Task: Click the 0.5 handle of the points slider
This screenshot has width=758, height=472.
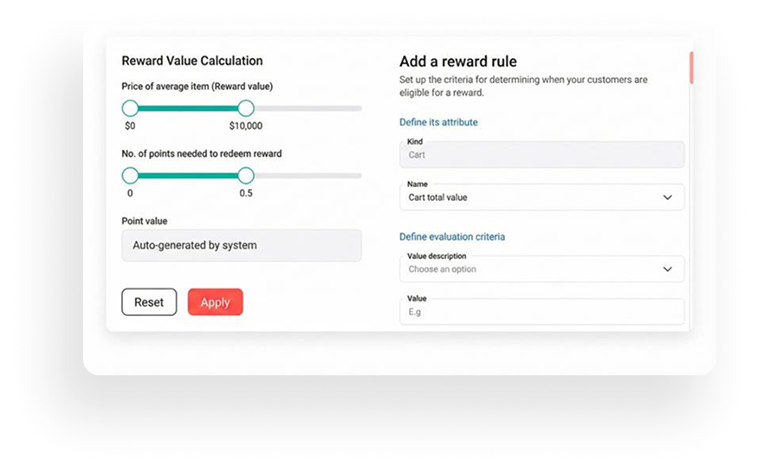Action: 246,175
